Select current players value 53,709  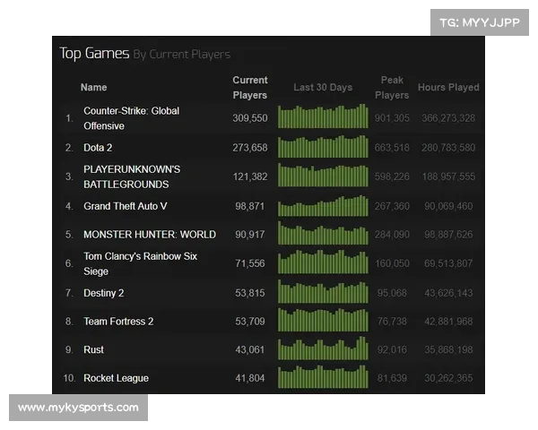click(250, 322)
